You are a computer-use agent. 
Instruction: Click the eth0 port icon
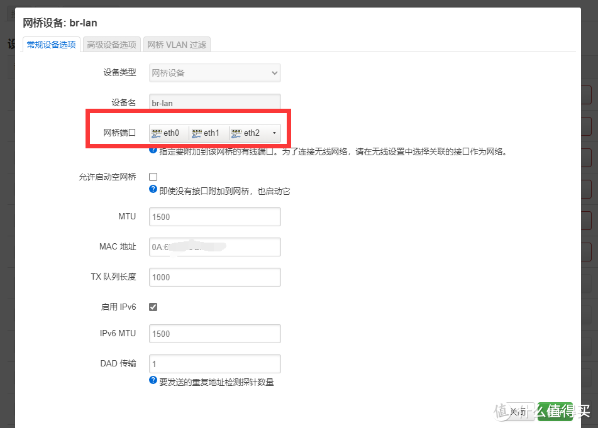[157, 133]
